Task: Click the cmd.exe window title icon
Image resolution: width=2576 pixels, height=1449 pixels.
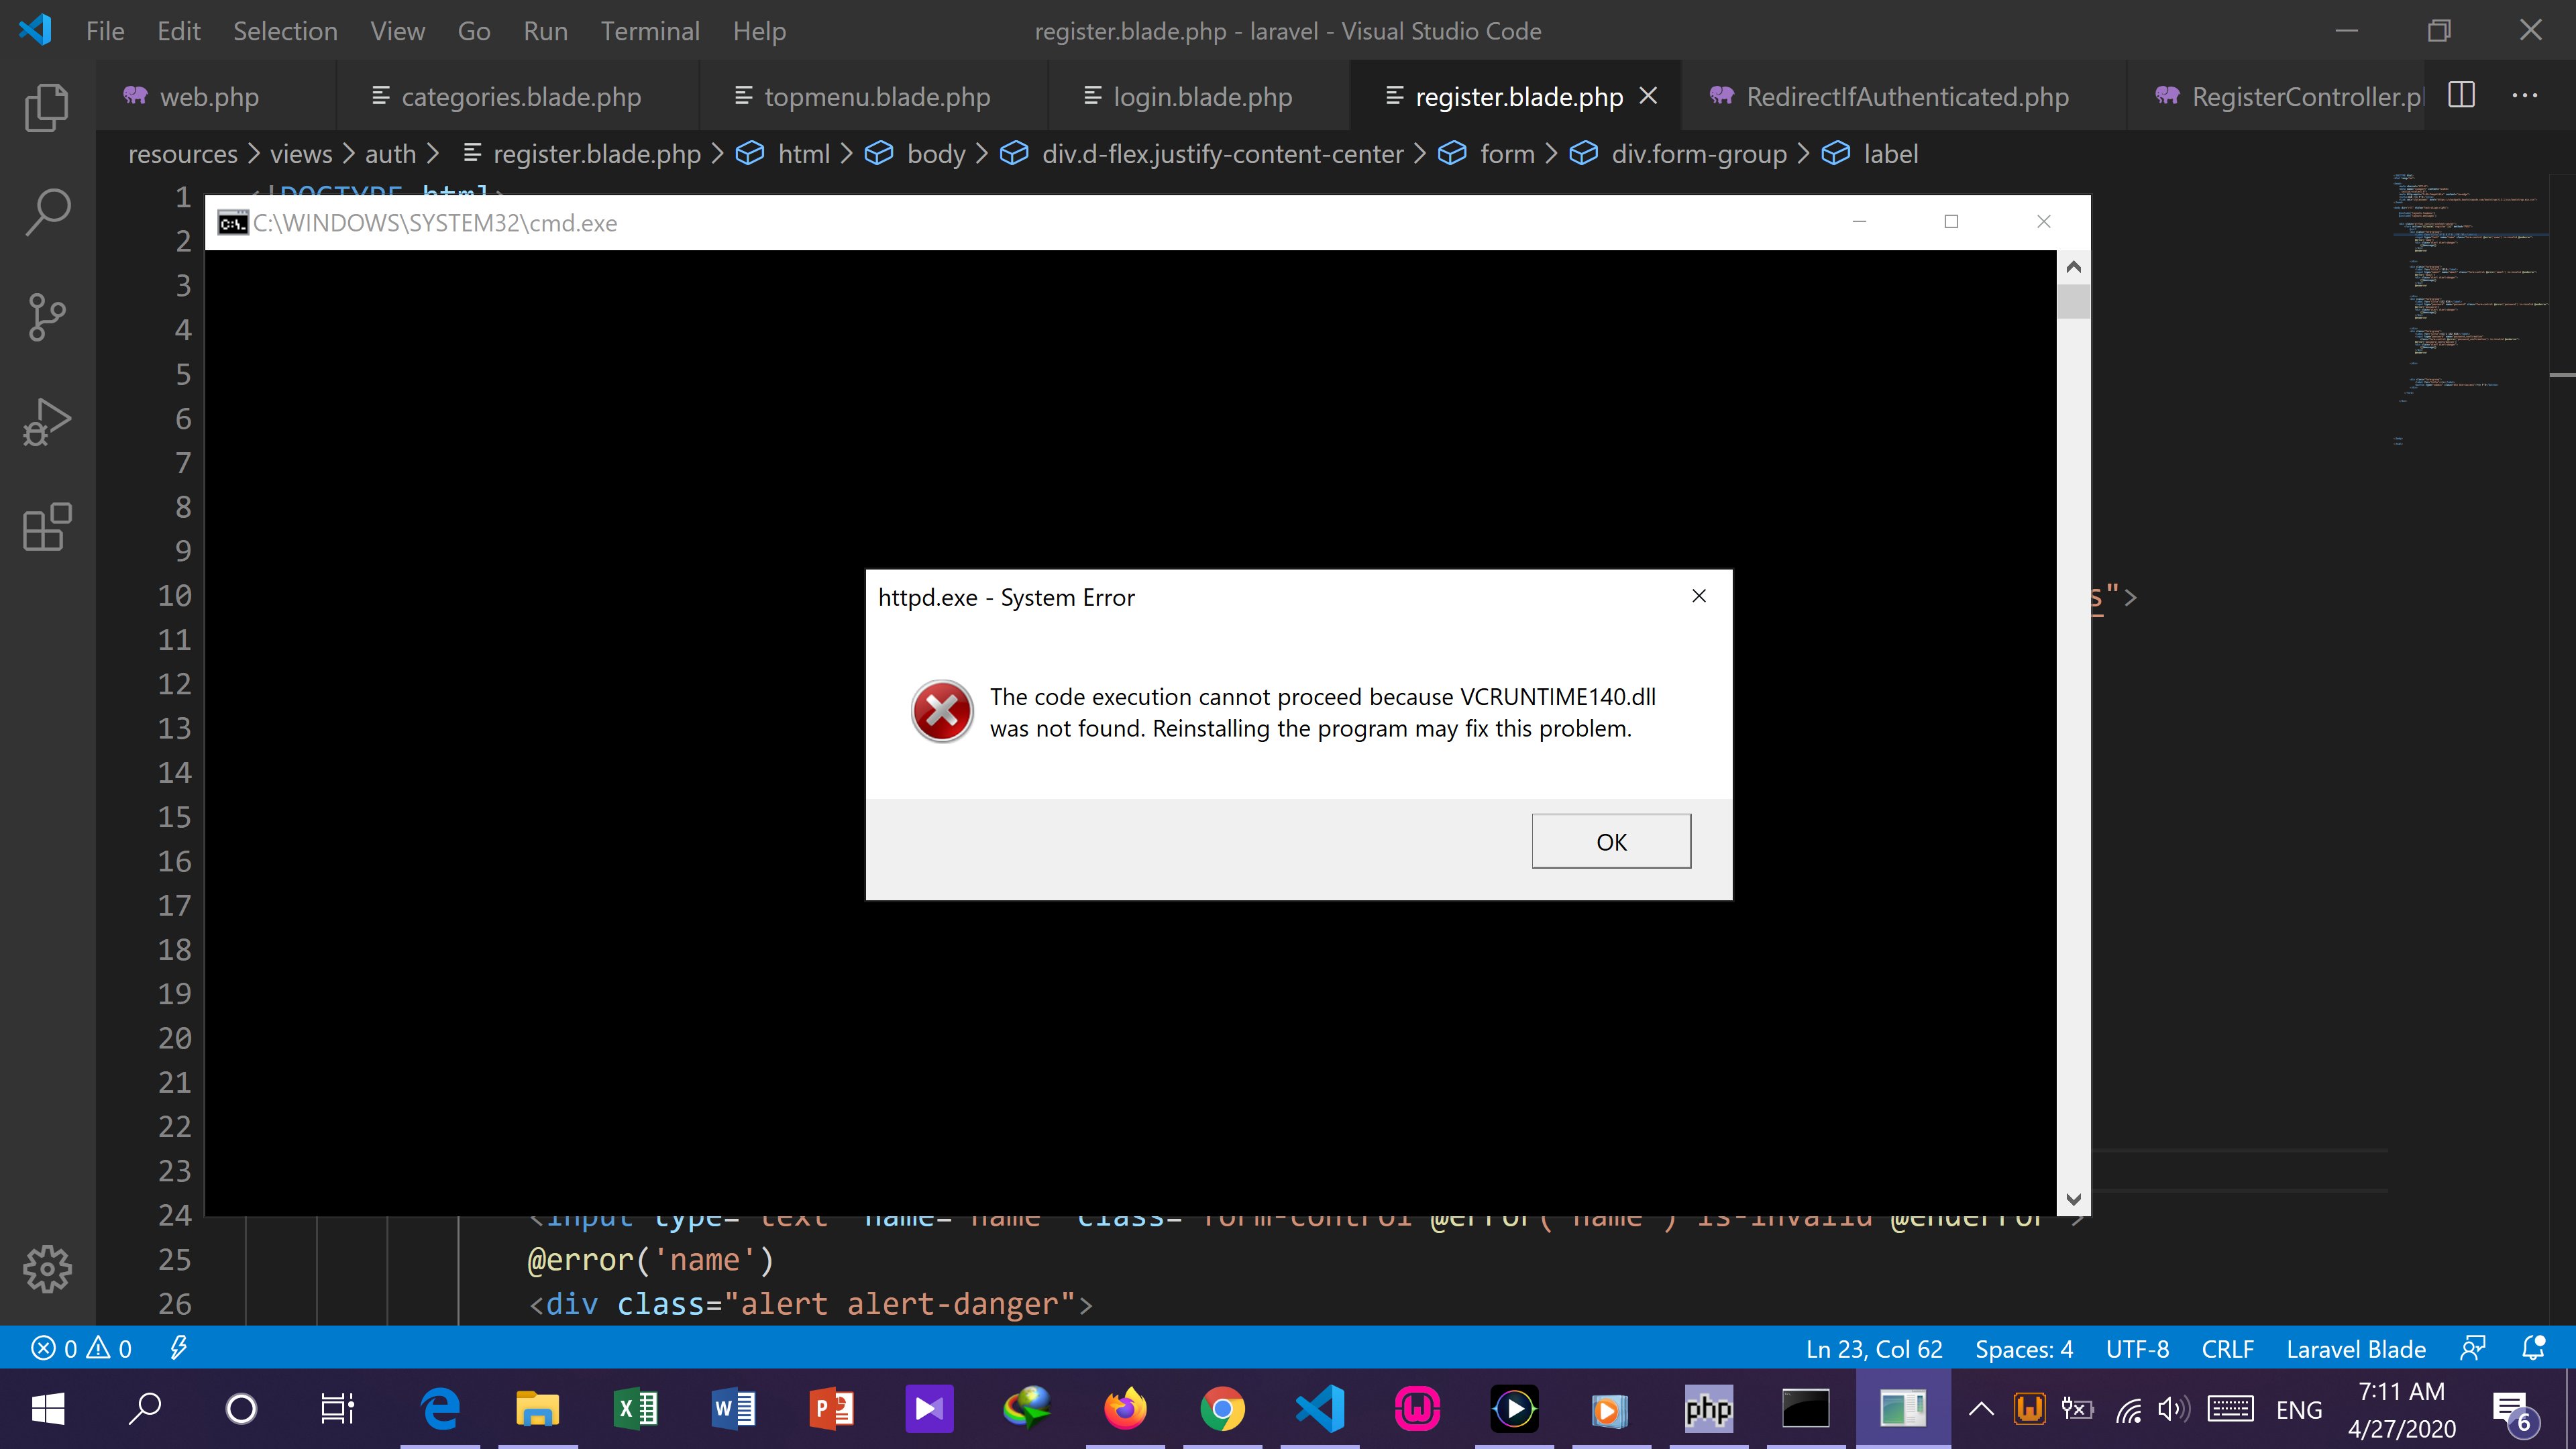Action: pyautogui.click(x=233, y=223)
